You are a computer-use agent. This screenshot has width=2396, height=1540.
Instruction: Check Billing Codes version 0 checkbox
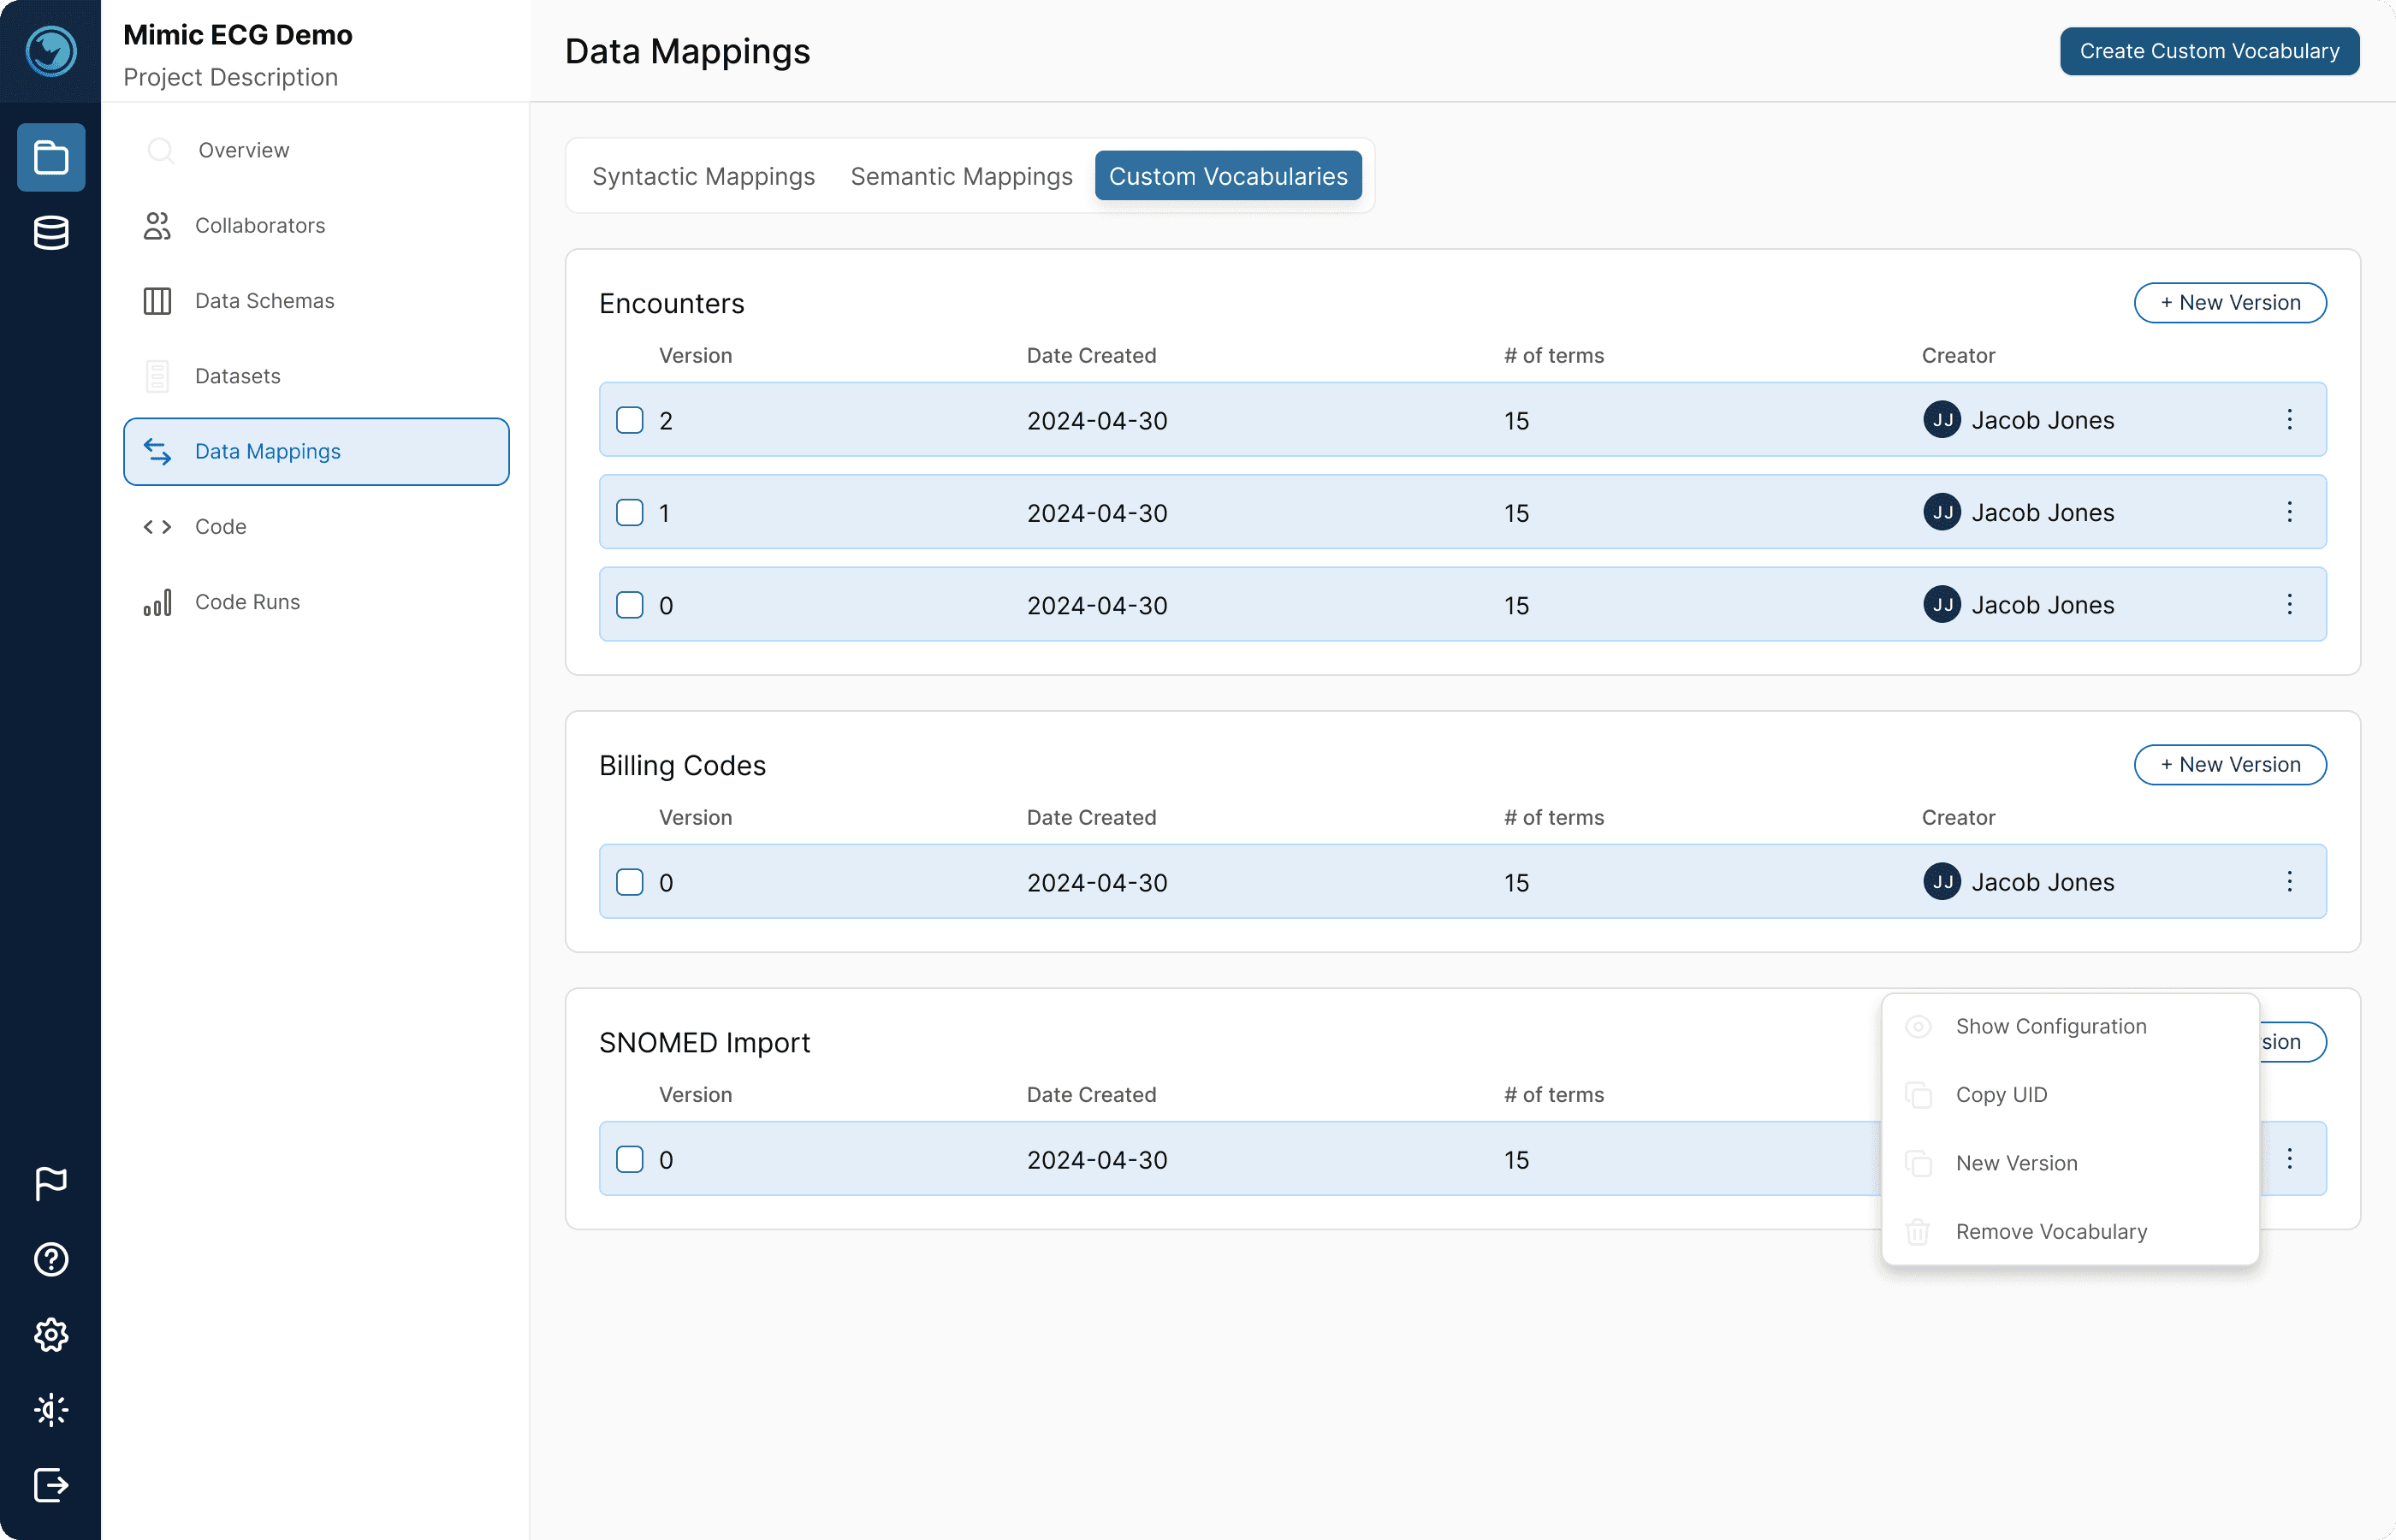(x=630, y=882)
